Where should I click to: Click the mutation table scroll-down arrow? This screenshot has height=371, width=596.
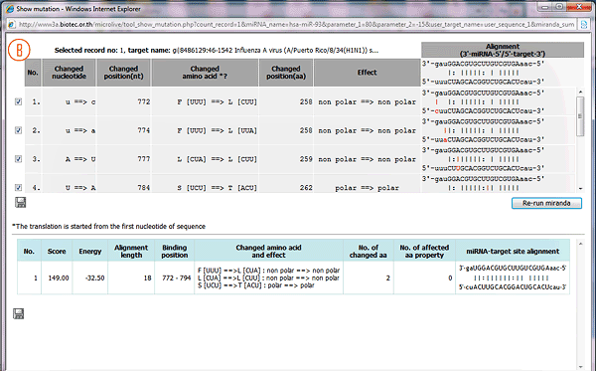tap(580, 188)
